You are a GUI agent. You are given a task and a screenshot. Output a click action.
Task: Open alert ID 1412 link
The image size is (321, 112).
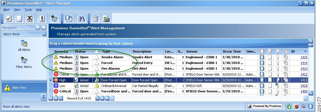[304, 74]
